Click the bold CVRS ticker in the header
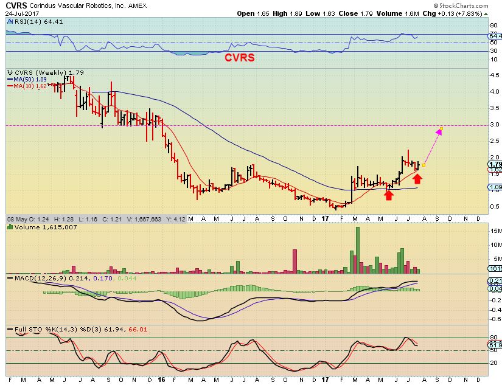The width and height of the screenshot is (502, 385). [x=16, y=5]
